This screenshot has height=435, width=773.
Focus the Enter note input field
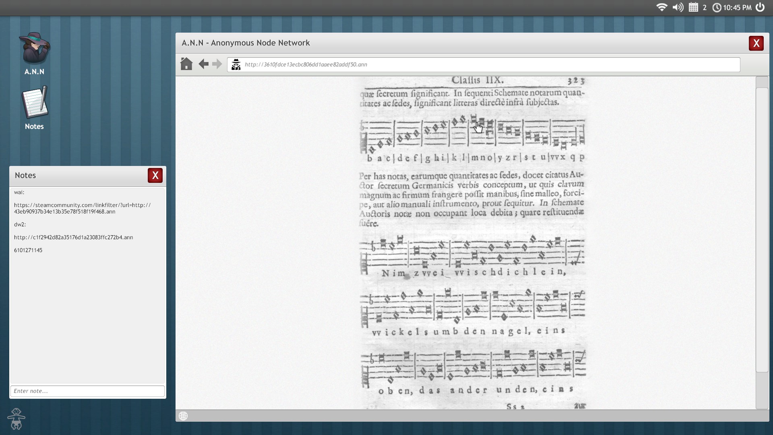[87, 391]
